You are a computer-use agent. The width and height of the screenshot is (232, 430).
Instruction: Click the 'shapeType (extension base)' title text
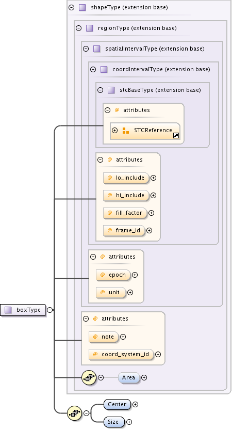[x=129, y=7]
